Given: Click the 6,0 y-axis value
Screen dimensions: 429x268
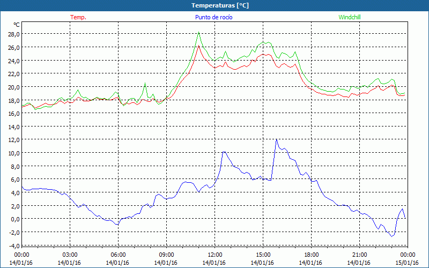Looking at the screenshot, I should (16, 180).
